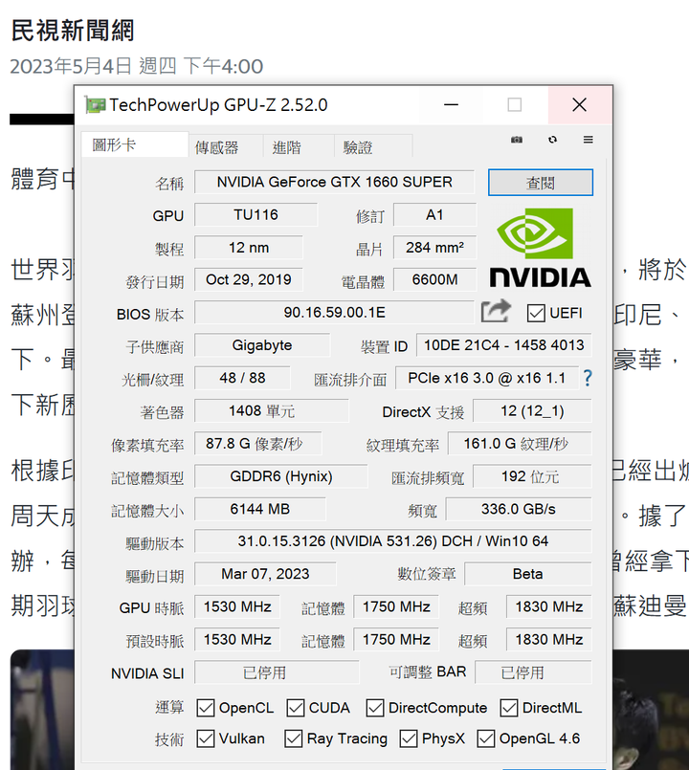Click the GPU-Z screenshot camera icon
The width and height of the screenshot is (689, 770).
pos(517,140)
